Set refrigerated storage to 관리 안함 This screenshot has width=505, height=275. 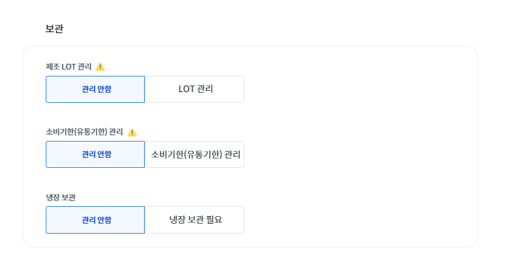(x=95, y=219)
